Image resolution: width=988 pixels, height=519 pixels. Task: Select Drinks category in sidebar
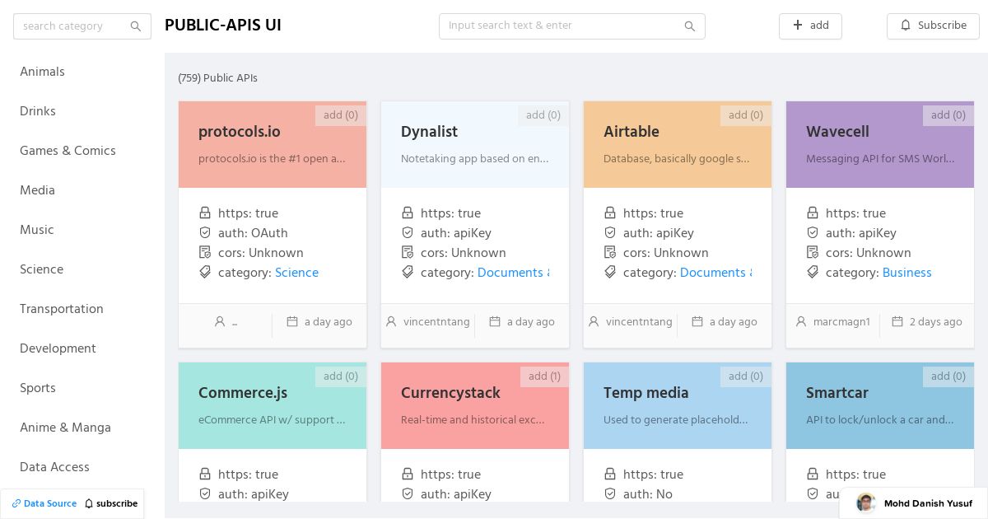38,111
